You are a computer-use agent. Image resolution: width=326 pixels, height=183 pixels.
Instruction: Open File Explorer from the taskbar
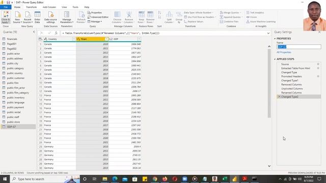click(x=104, y=179)
